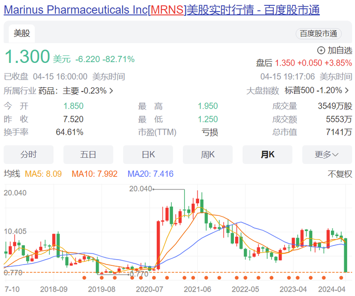Image resolution: width=355 pixels, height=296 pixels.
Task: Click the 美股 market tab
Action: tap(21, 33)
